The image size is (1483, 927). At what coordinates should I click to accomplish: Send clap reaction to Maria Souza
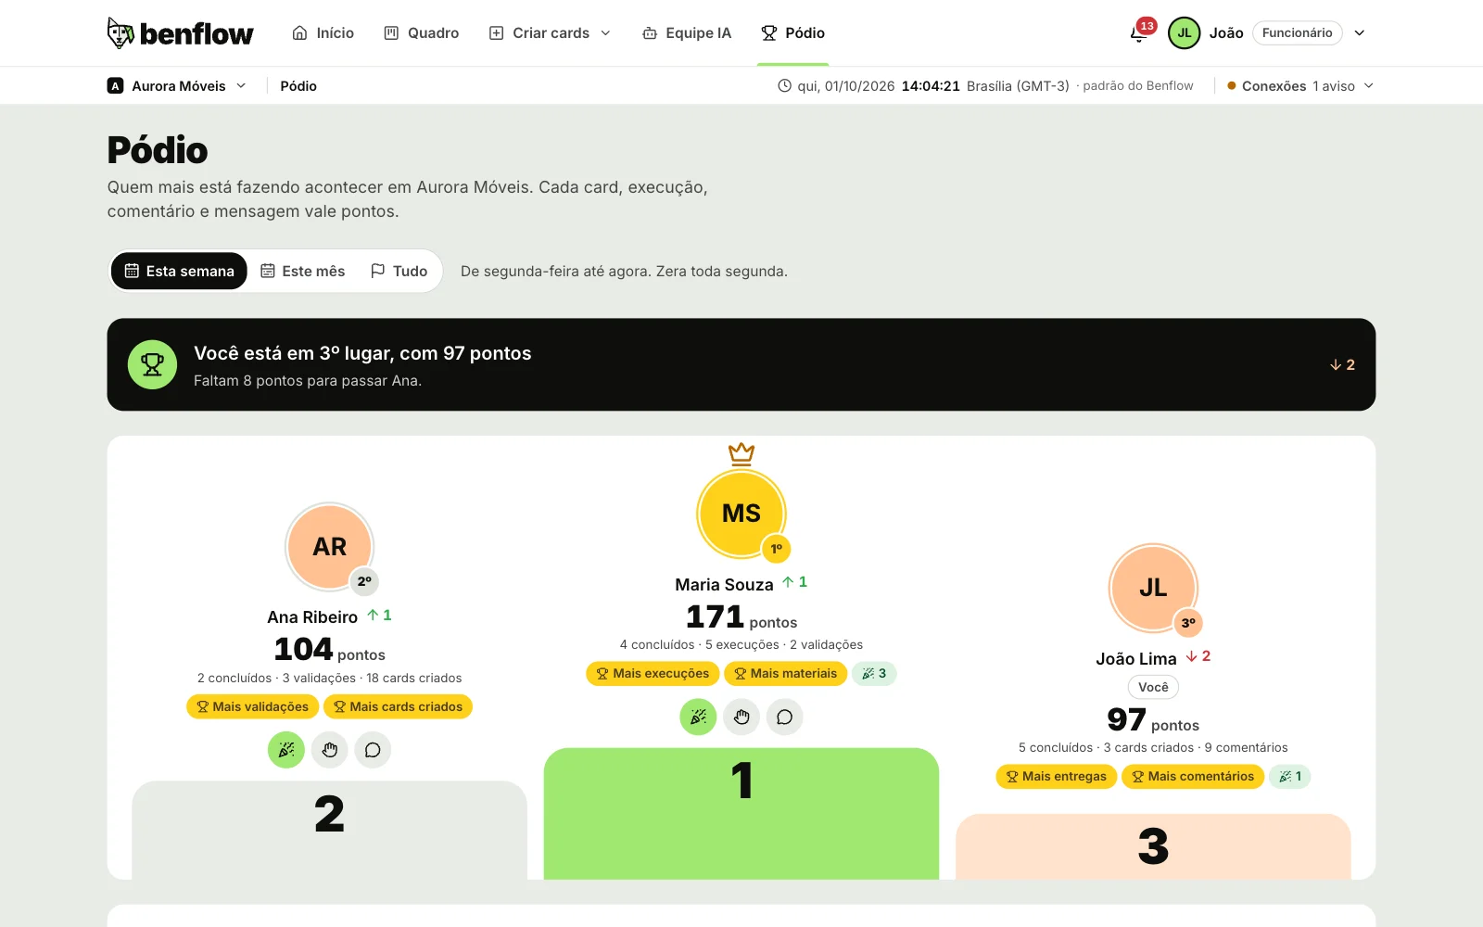click(741, 717)
